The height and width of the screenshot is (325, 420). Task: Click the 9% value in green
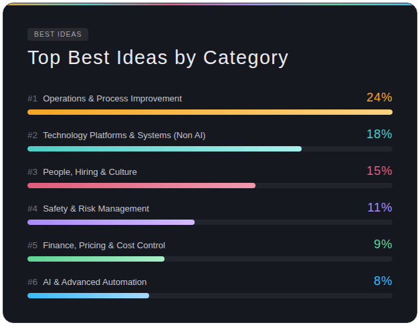[x=383, y=244]
